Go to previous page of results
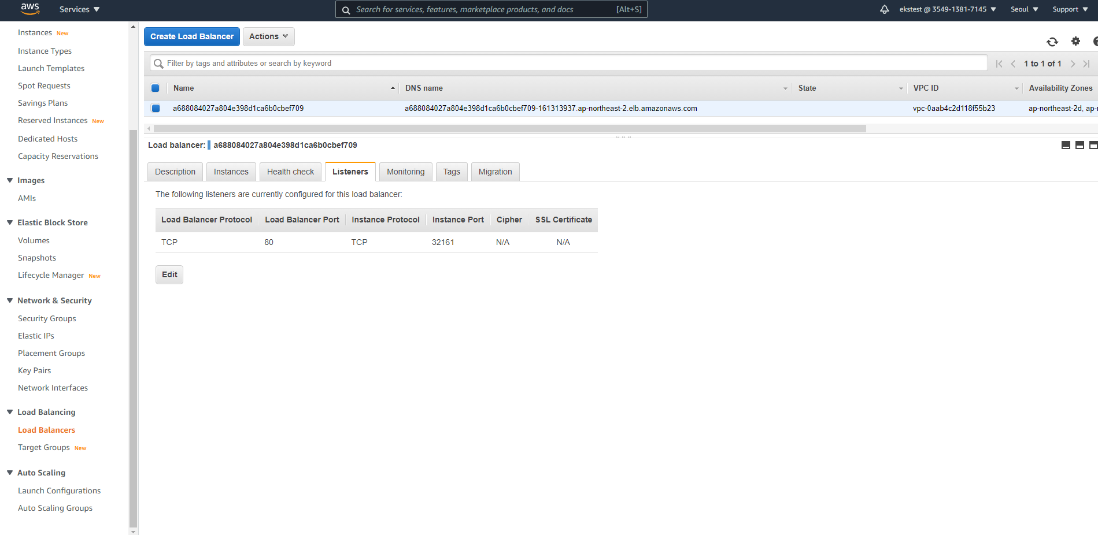Screen dimensions: 1098x535 point(1013,64)
